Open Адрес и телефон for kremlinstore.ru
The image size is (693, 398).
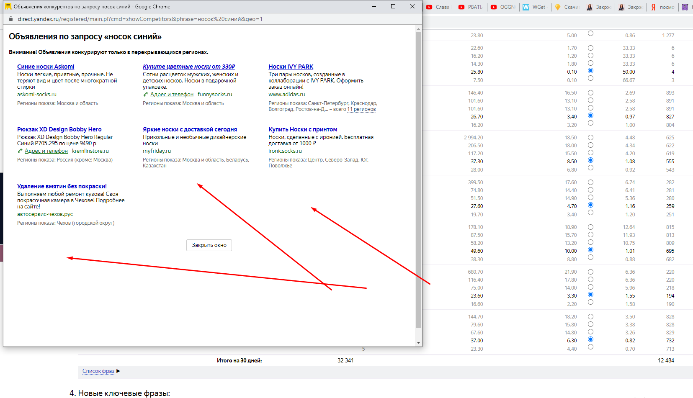tap(46, 151)
